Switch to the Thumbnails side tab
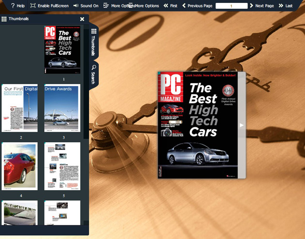Viewport: 305px width, 239px height. coord(93,42)
